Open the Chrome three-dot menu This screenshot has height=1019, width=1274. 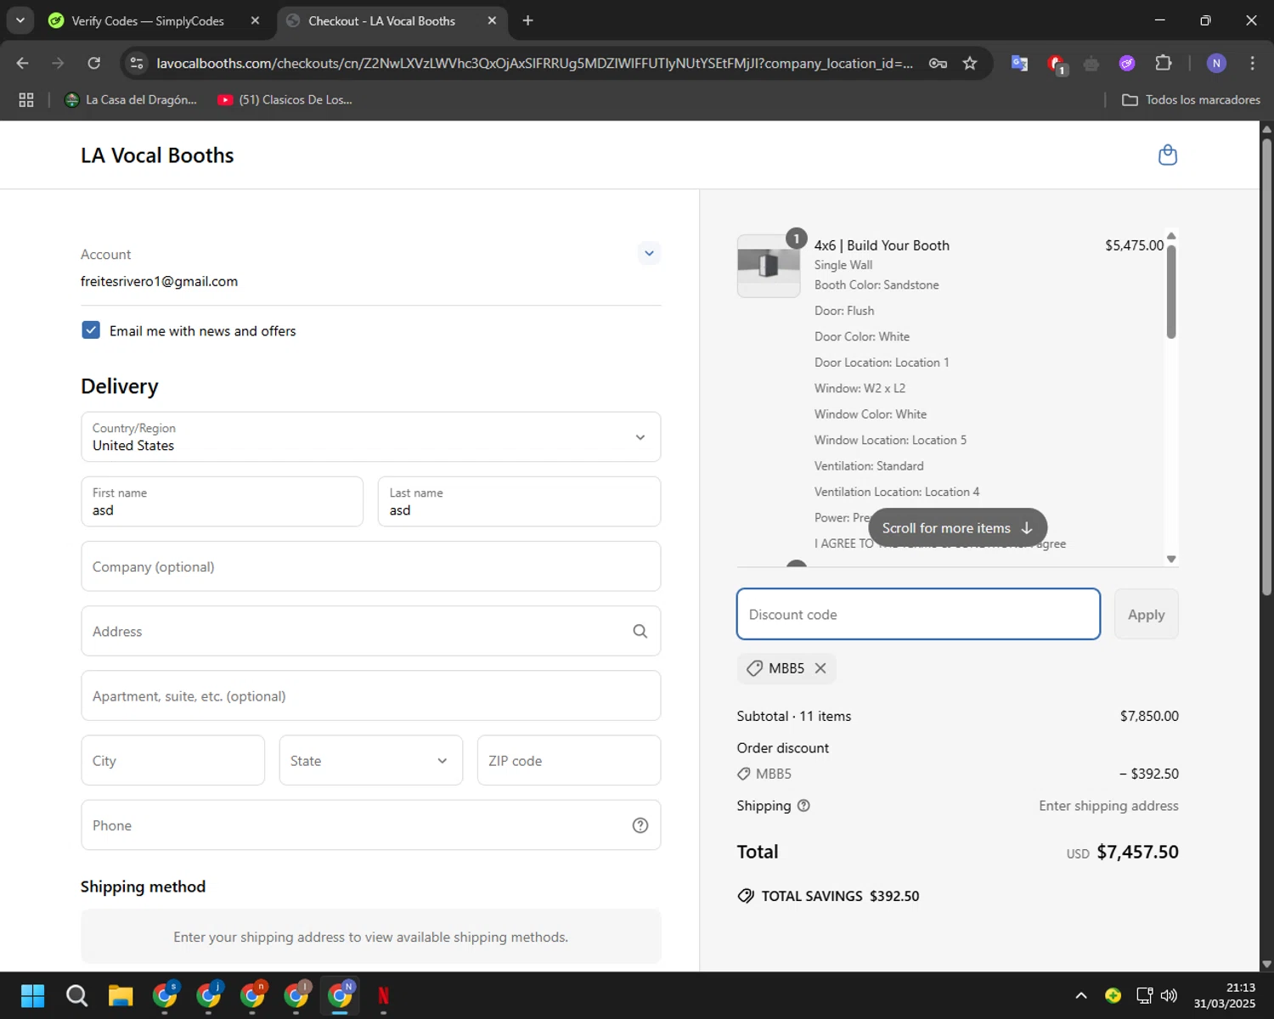[1253, 63]
